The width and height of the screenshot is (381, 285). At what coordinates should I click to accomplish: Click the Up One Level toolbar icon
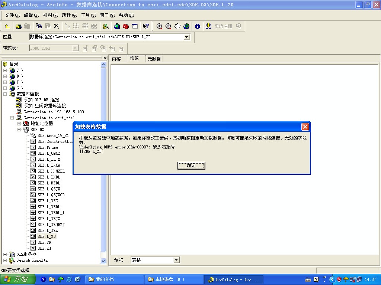click(x=7, y=26)
